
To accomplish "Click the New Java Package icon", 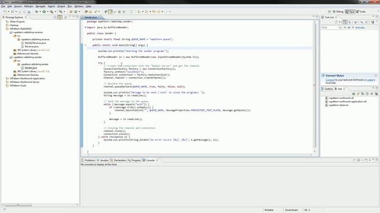I will (71, 12).
